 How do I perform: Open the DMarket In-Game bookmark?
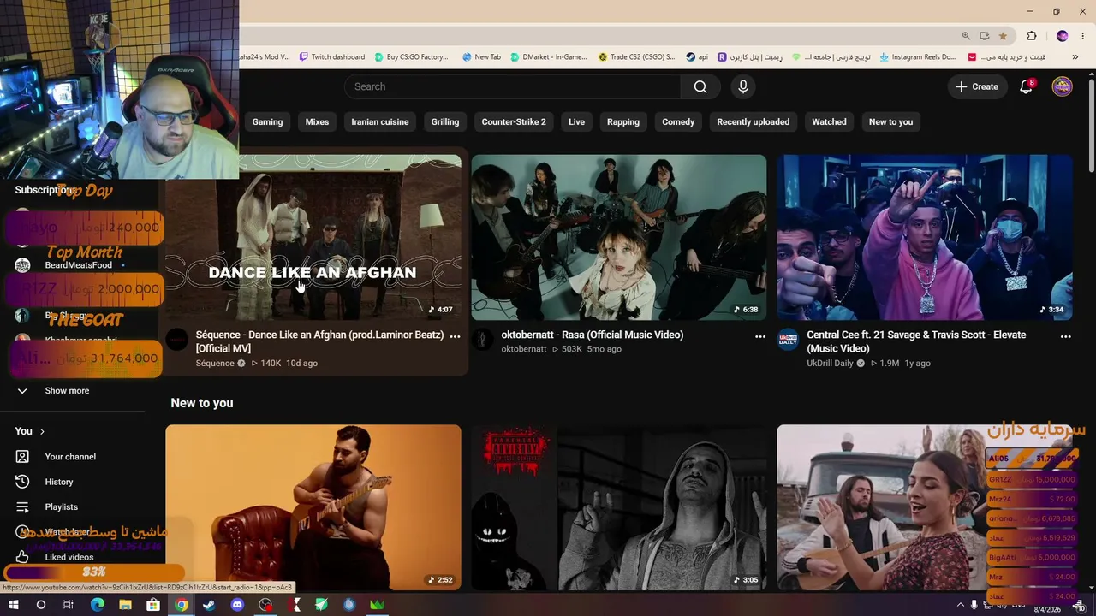(549, 57)
